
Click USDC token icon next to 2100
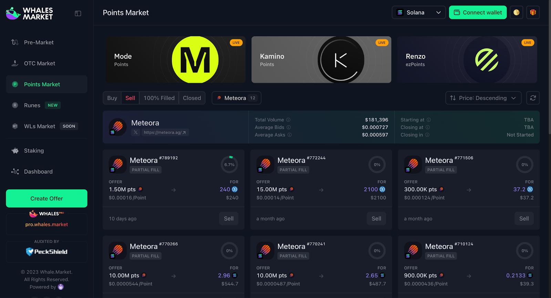point(382,189)
